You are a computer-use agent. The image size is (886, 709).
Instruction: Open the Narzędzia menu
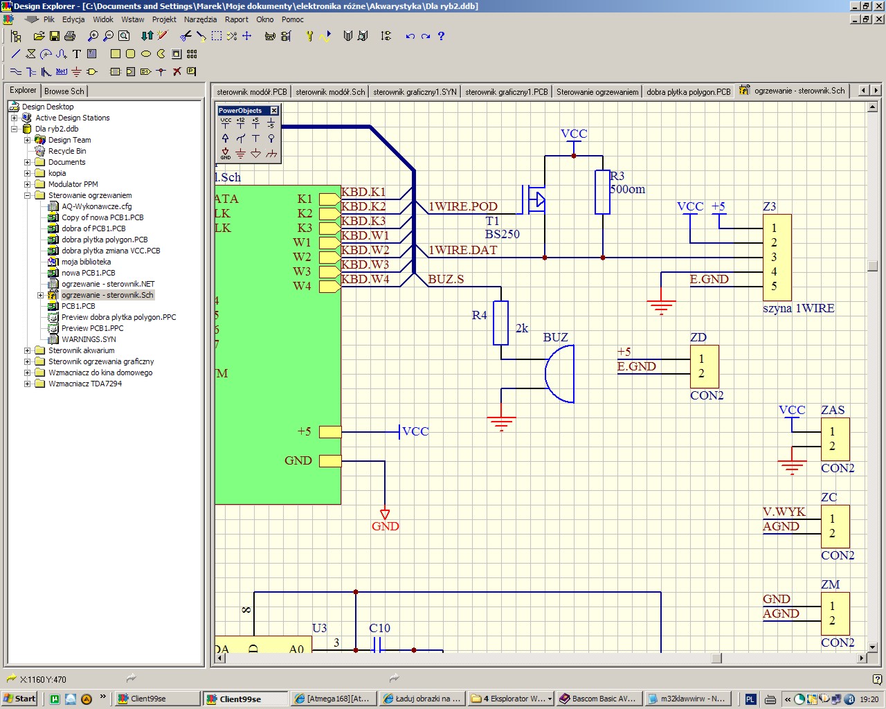tap(200, 19)
